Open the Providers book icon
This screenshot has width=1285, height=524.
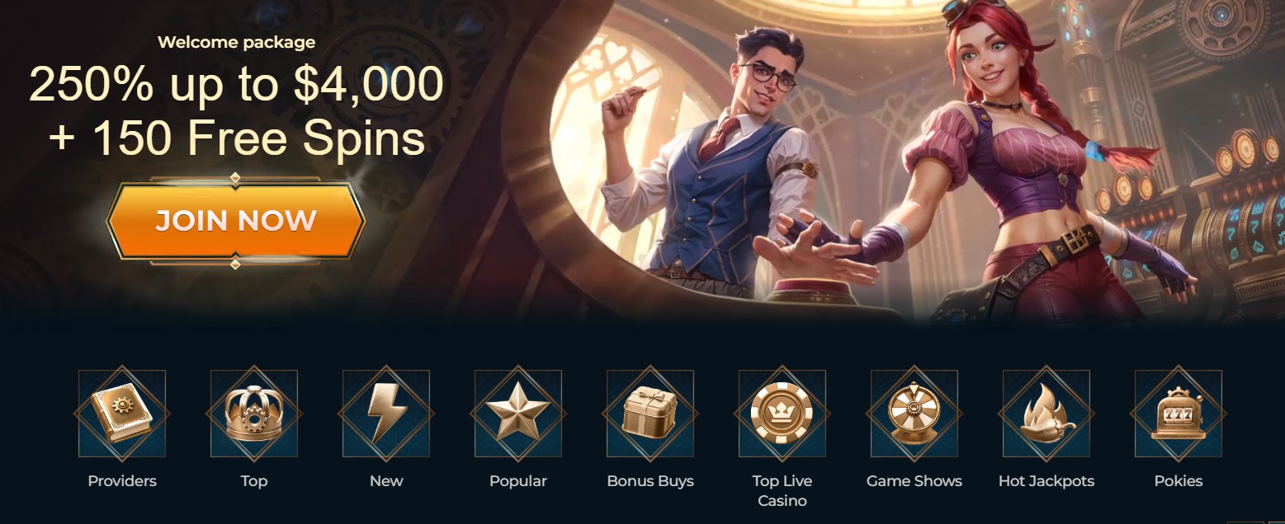pyautogui.click(x=122, y=414)
